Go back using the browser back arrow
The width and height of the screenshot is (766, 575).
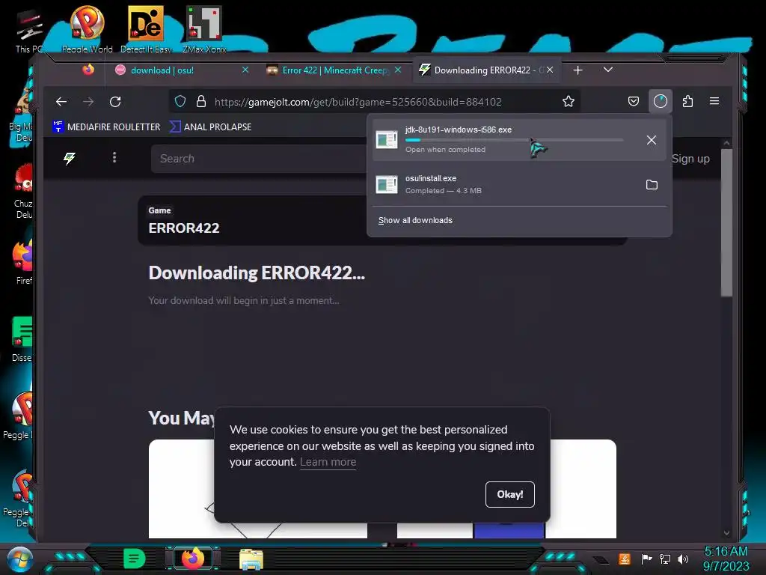pyautogui.click(x=61, y=102)
